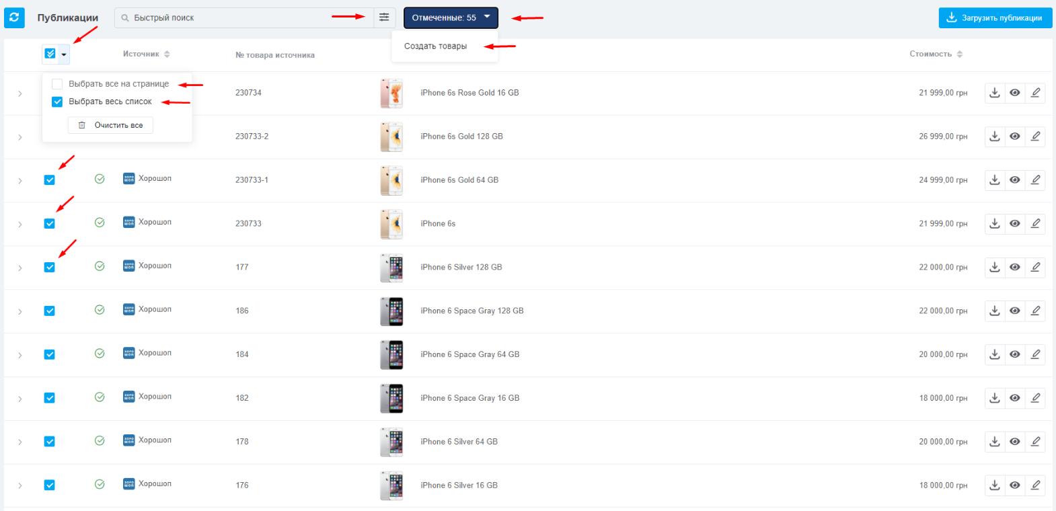Image resolution: width=1056 pixels, height=511 pixels.
Task: Click product name 'iPhone 6 Silver 64 GB'
Action: point(459,442)
